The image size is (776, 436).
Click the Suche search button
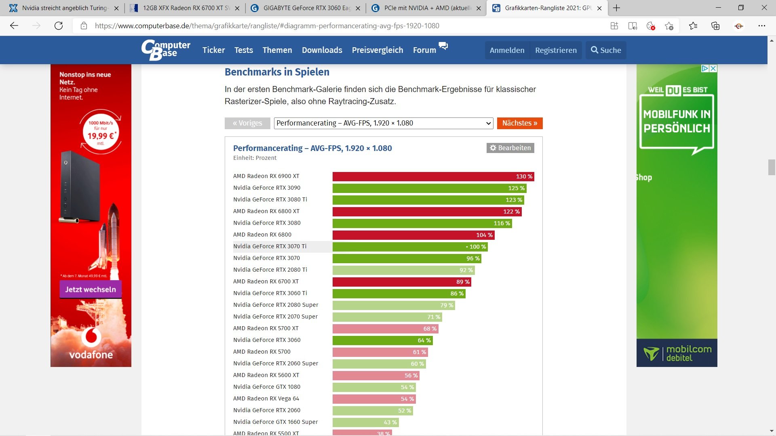(x=605, y=50)
